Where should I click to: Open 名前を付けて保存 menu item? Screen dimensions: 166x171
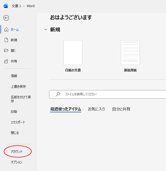(21, 99)
